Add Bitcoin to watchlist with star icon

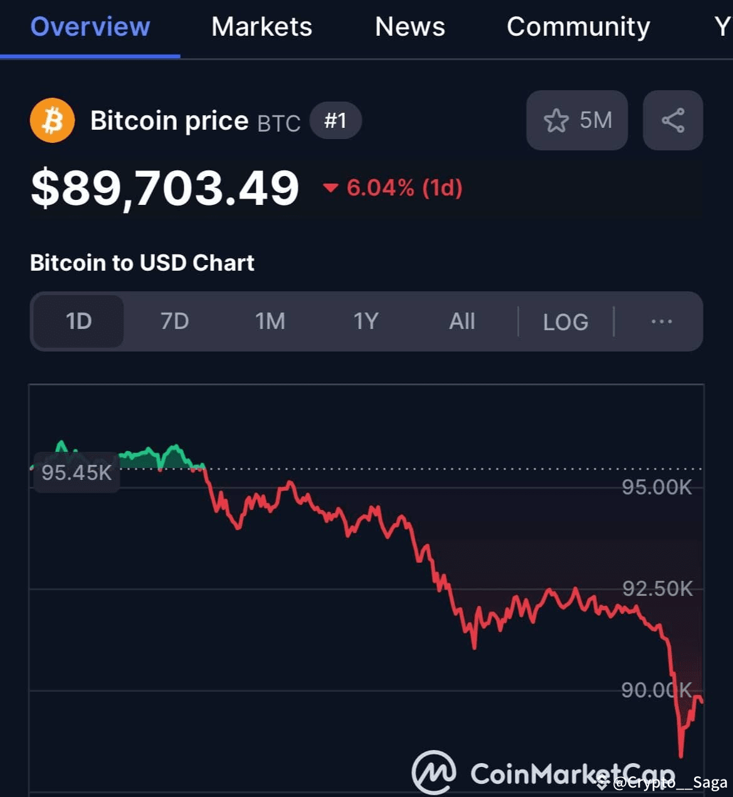click(577, 120)
